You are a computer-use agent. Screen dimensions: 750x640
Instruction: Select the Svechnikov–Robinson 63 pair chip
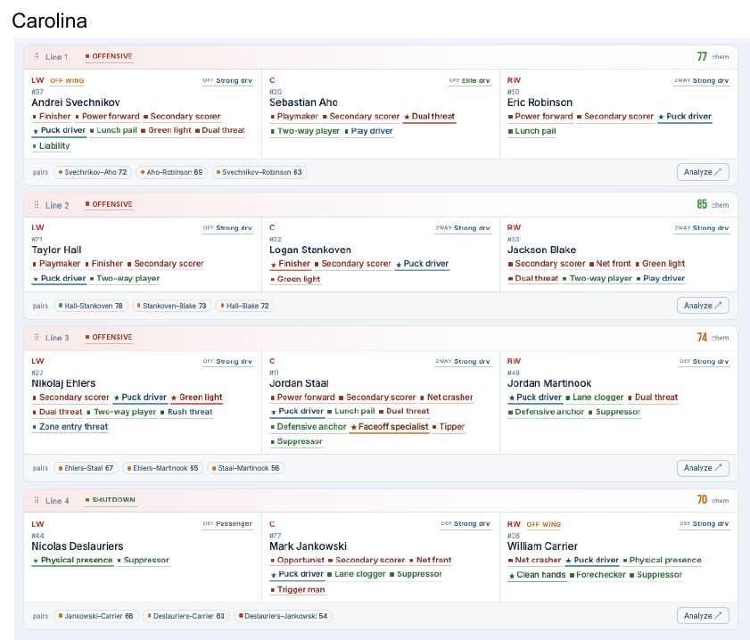(x=260, y=172)
